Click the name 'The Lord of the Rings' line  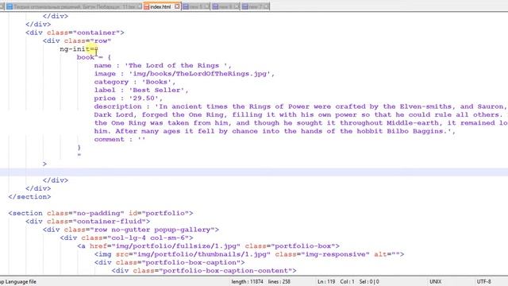point(163,65)
